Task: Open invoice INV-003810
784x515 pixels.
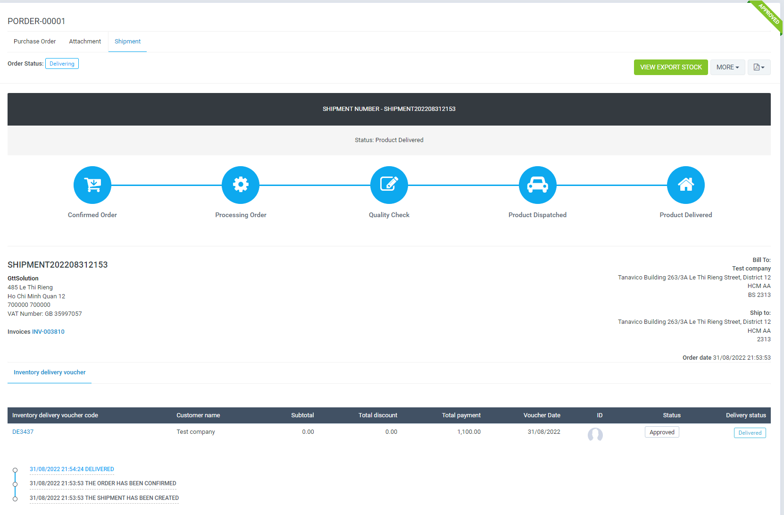Action: coord(48,331)
